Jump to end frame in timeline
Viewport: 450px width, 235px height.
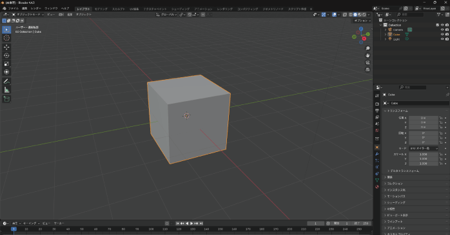tap(201, 223)
